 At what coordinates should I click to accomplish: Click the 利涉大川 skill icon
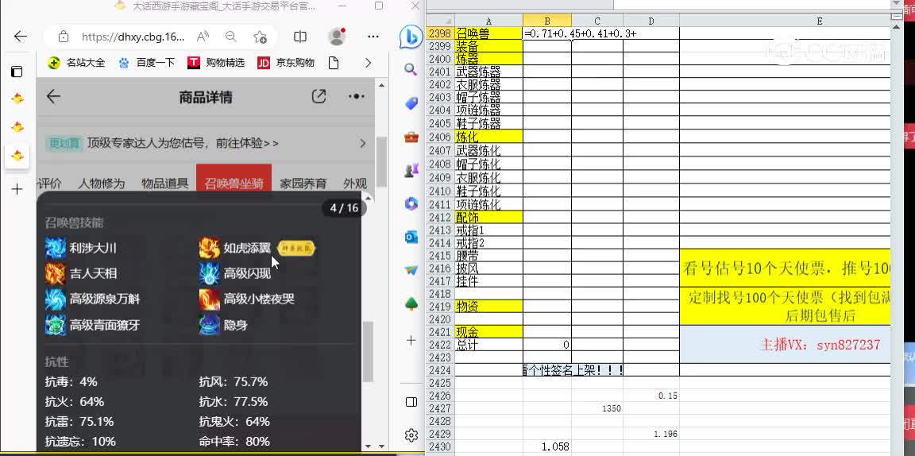tap(56, 248)
